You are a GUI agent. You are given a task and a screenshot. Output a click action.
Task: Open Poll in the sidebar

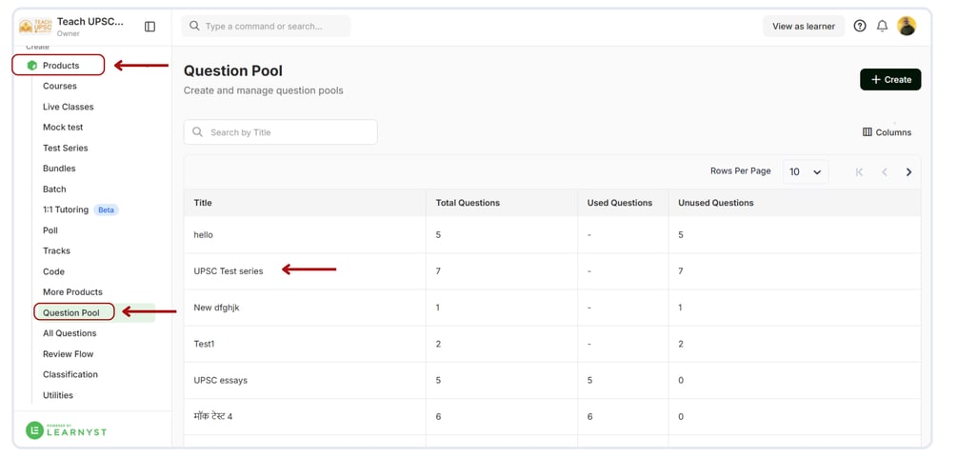[50, 230]
